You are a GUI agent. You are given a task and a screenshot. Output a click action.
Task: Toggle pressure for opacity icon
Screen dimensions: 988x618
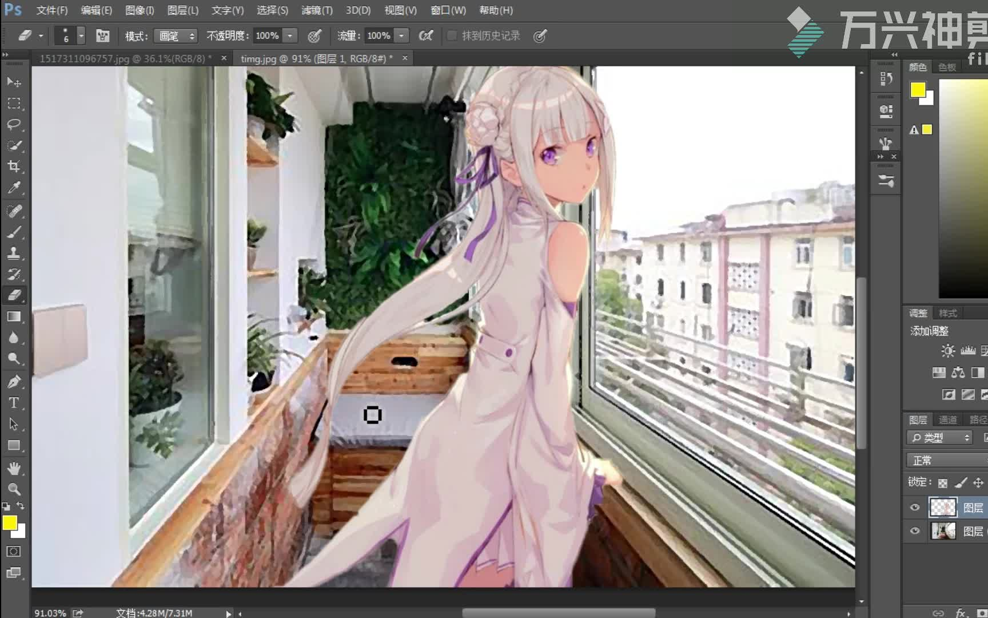click(x=314, y=36)
